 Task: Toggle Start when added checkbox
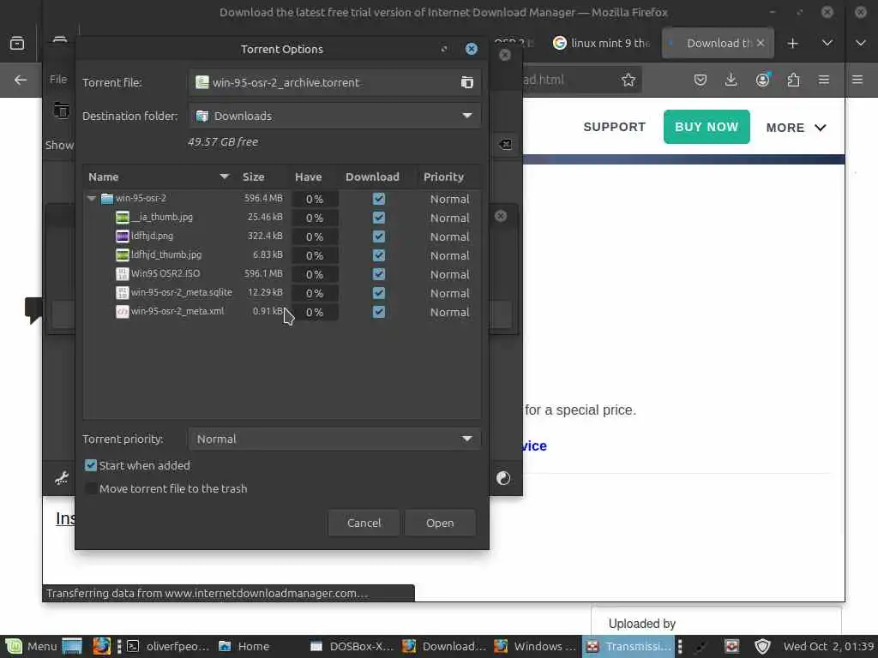tap(90, 465)
